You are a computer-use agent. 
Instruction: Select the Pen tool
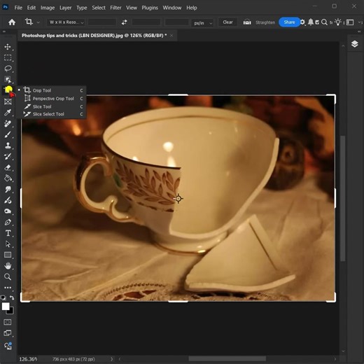[8, 222]
